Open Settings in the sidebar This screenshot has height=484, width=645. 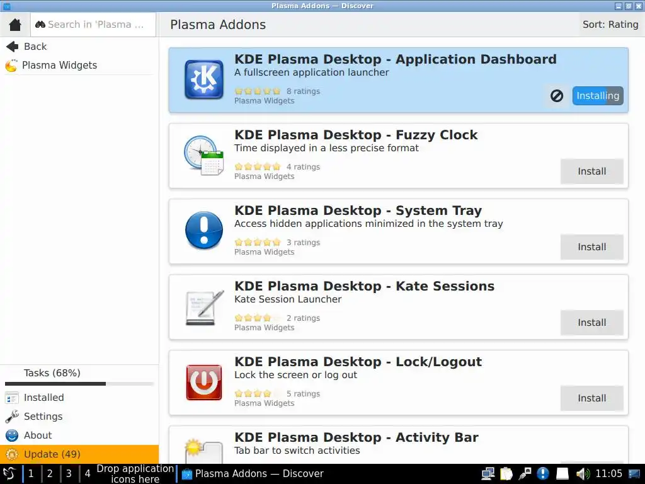point(43,417)
